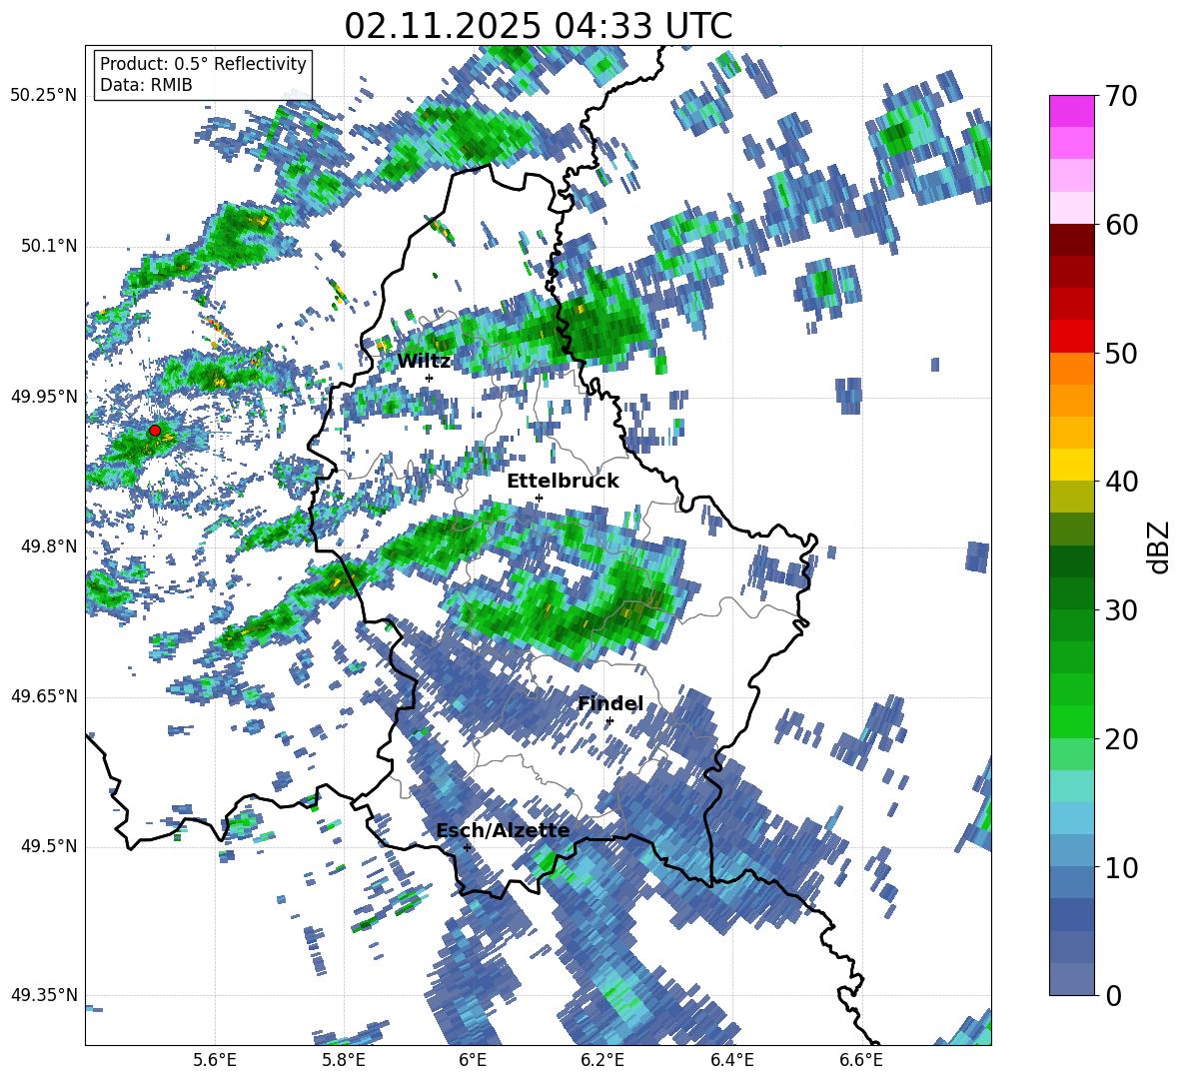Click the red radar location dot
Image resolution: width=1183 pixels, height=1080 pixels.
pos(155,430)
